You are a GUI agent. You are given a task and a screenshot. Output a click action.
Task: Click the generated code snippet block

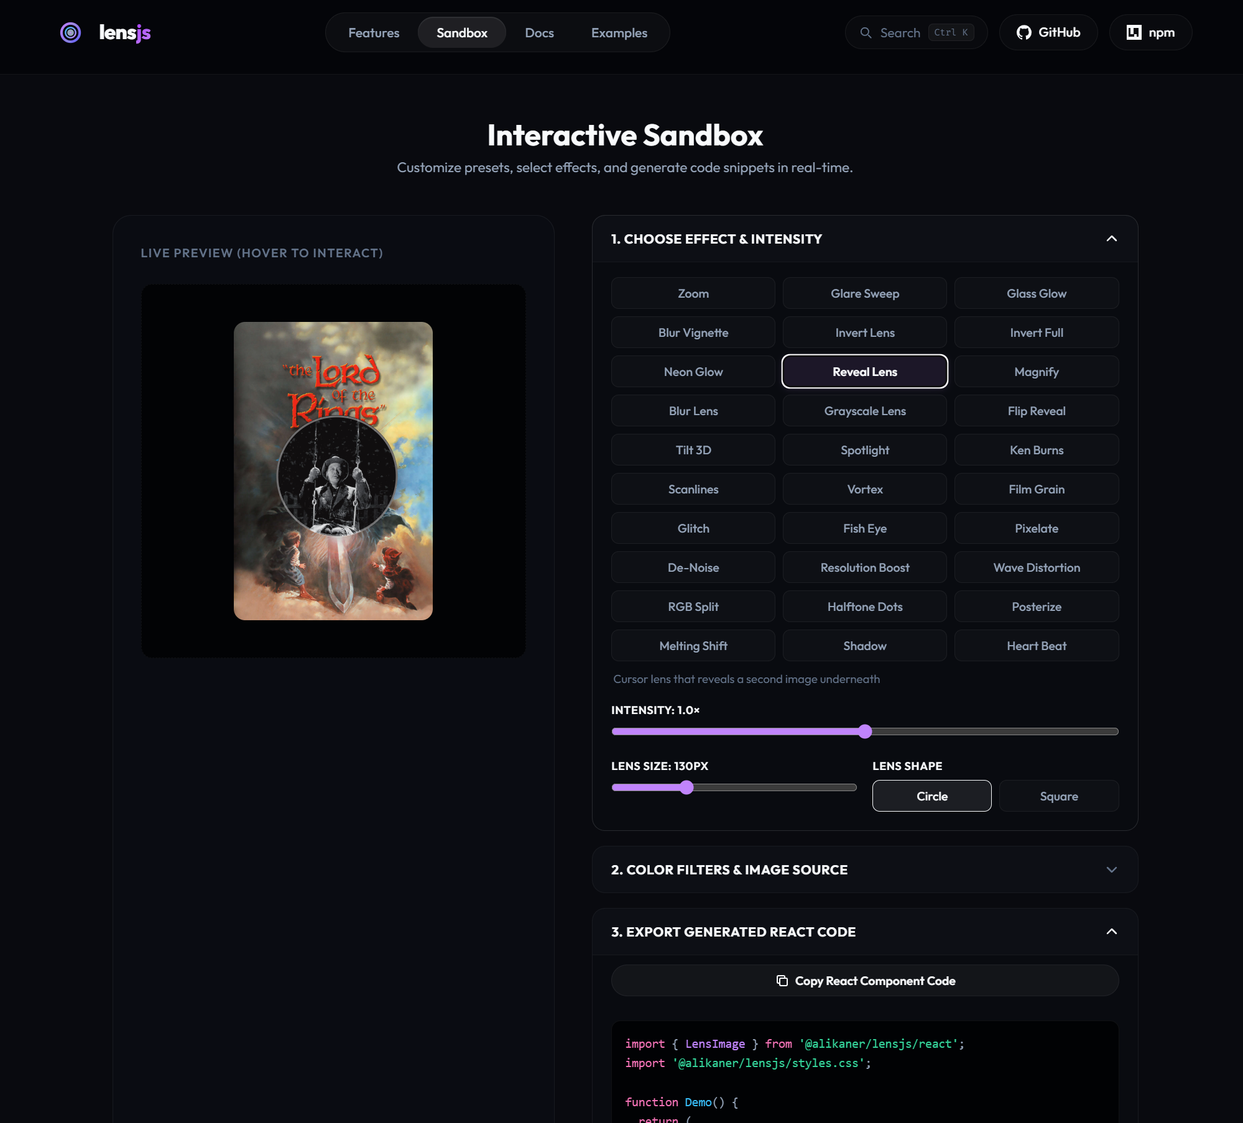(865, 1072)
